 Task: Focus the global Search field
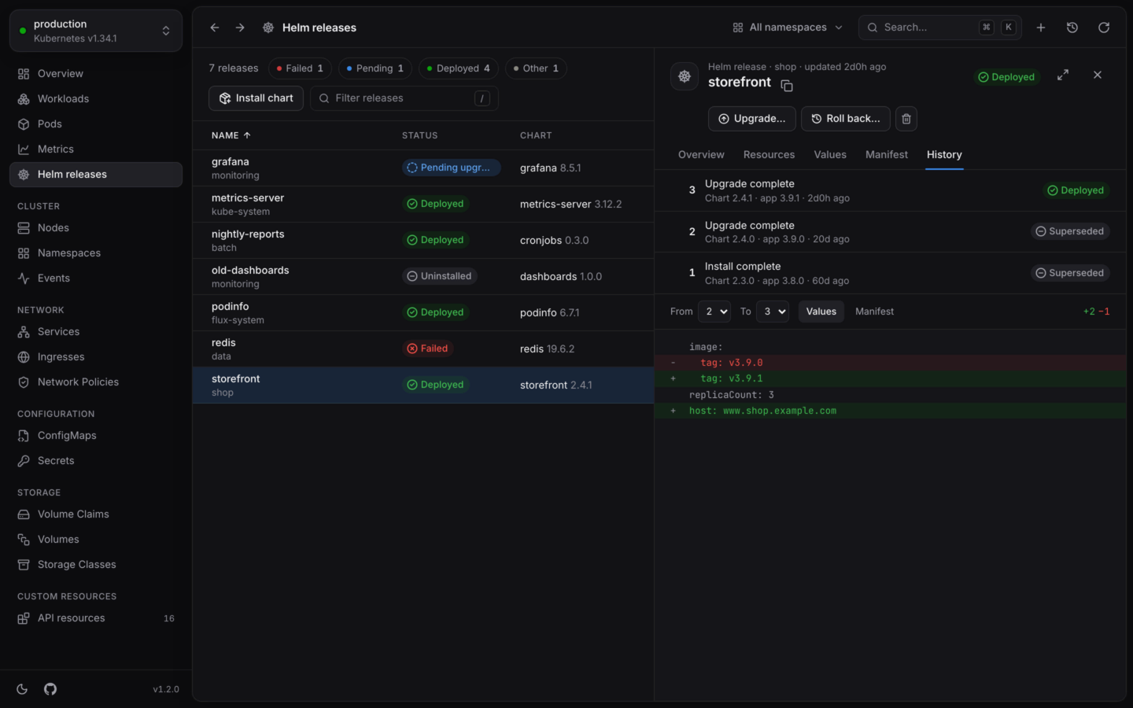(940, 28)
